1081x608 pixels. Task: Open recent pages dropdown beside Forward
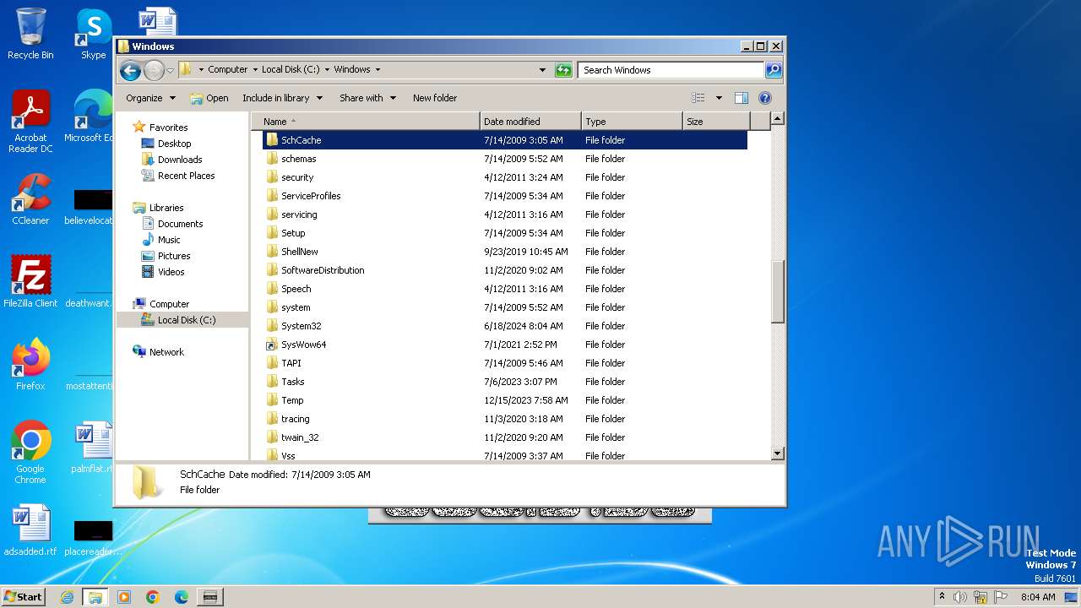[x=171, y=70]
